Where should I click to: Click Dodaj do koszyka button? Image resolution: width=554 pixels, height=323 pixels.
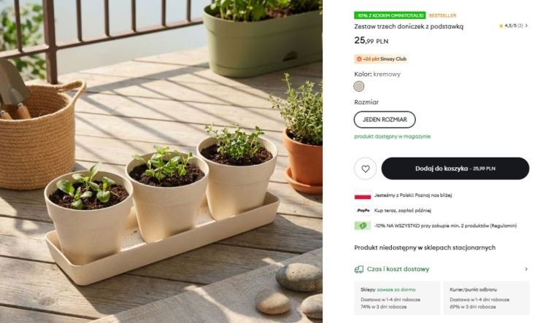click(455, 168)
